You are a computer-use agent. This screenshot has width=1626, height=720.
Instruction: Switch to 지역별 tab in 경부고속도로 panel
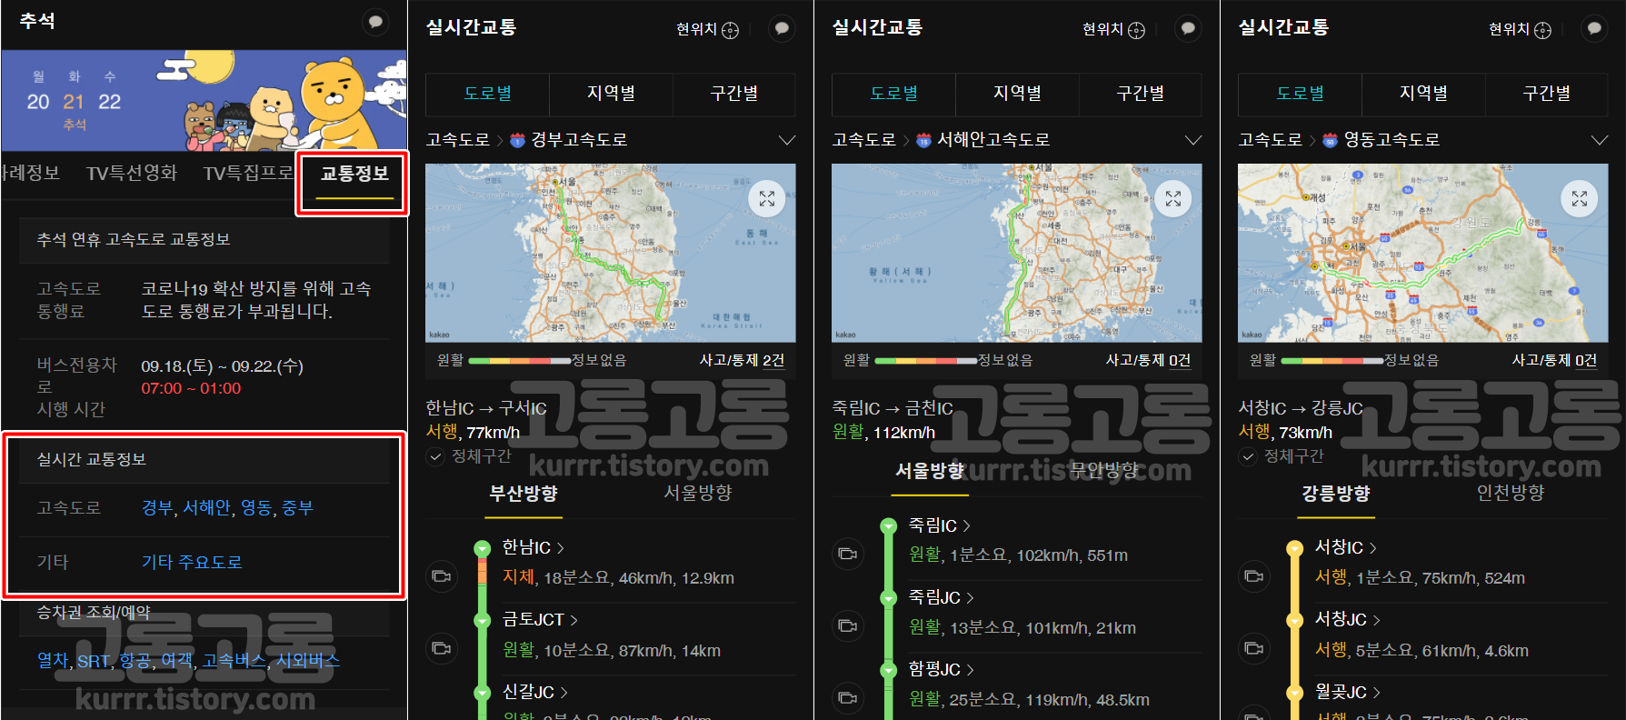coord(611,94)
